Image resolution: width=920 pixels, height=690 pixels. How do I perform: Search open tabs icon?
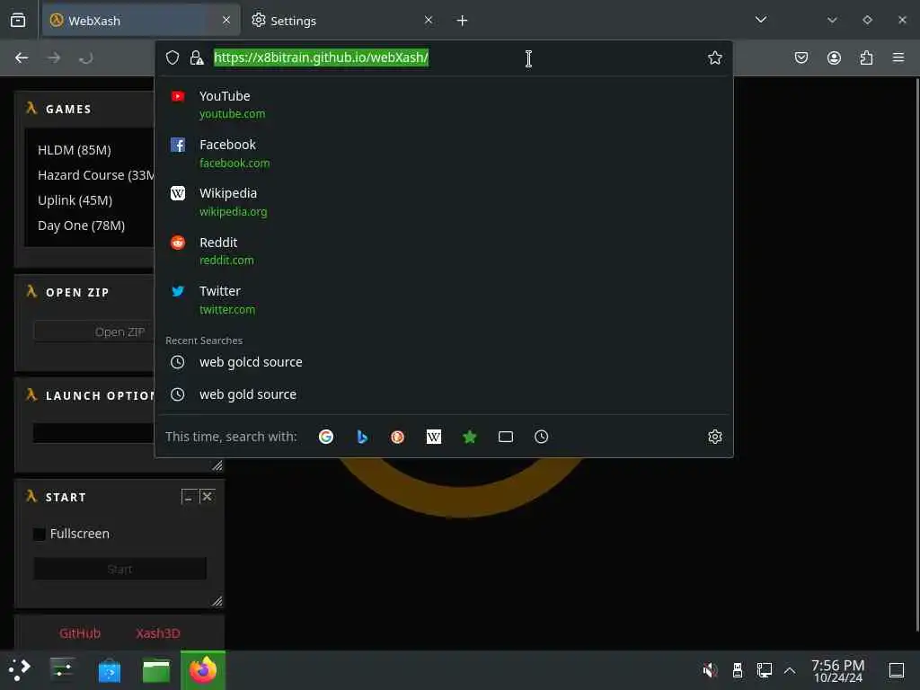[x=506, y=437]
